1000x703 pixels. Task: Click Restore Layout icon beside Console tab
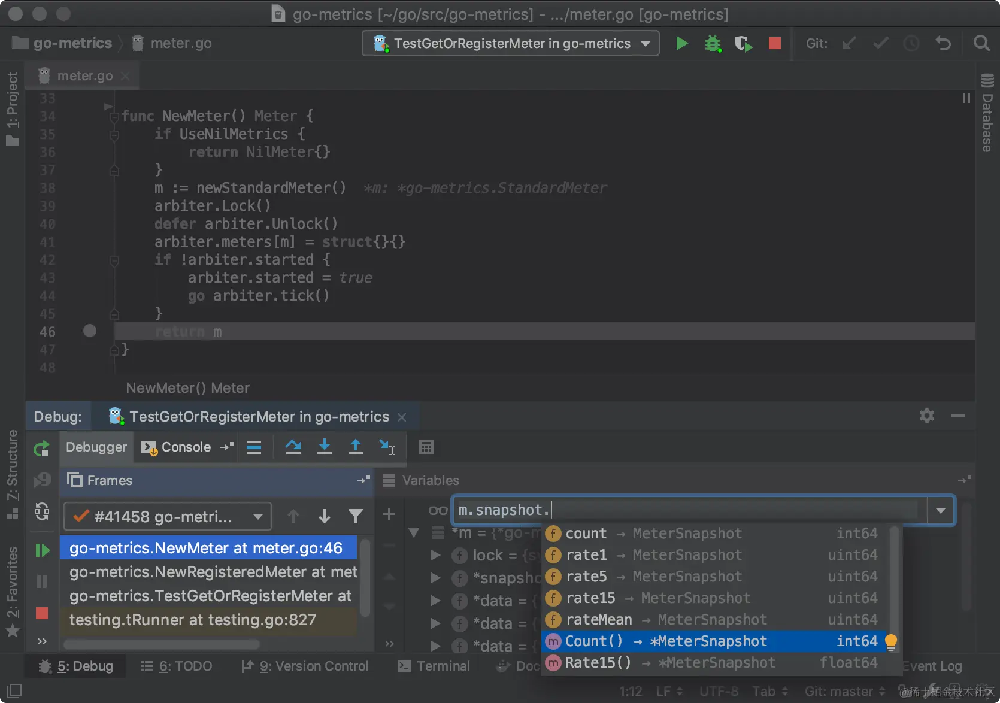pos(227,447)
